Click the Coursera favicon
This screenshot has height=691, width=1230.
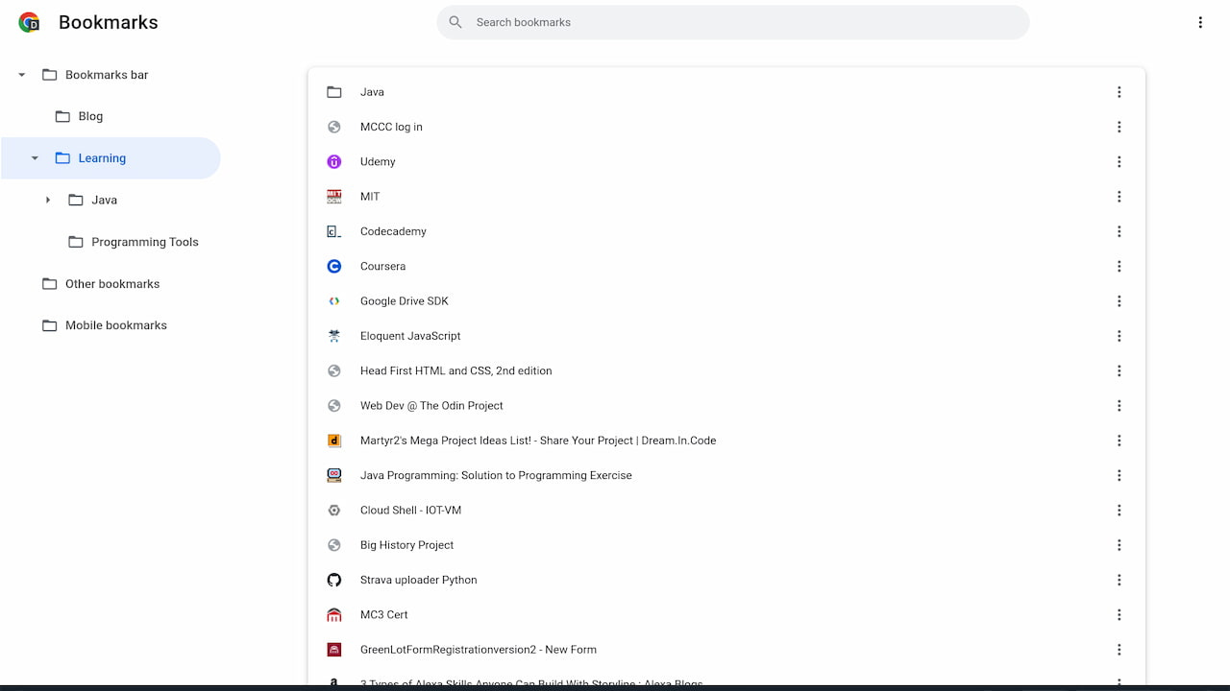click(x=334, y=266)
